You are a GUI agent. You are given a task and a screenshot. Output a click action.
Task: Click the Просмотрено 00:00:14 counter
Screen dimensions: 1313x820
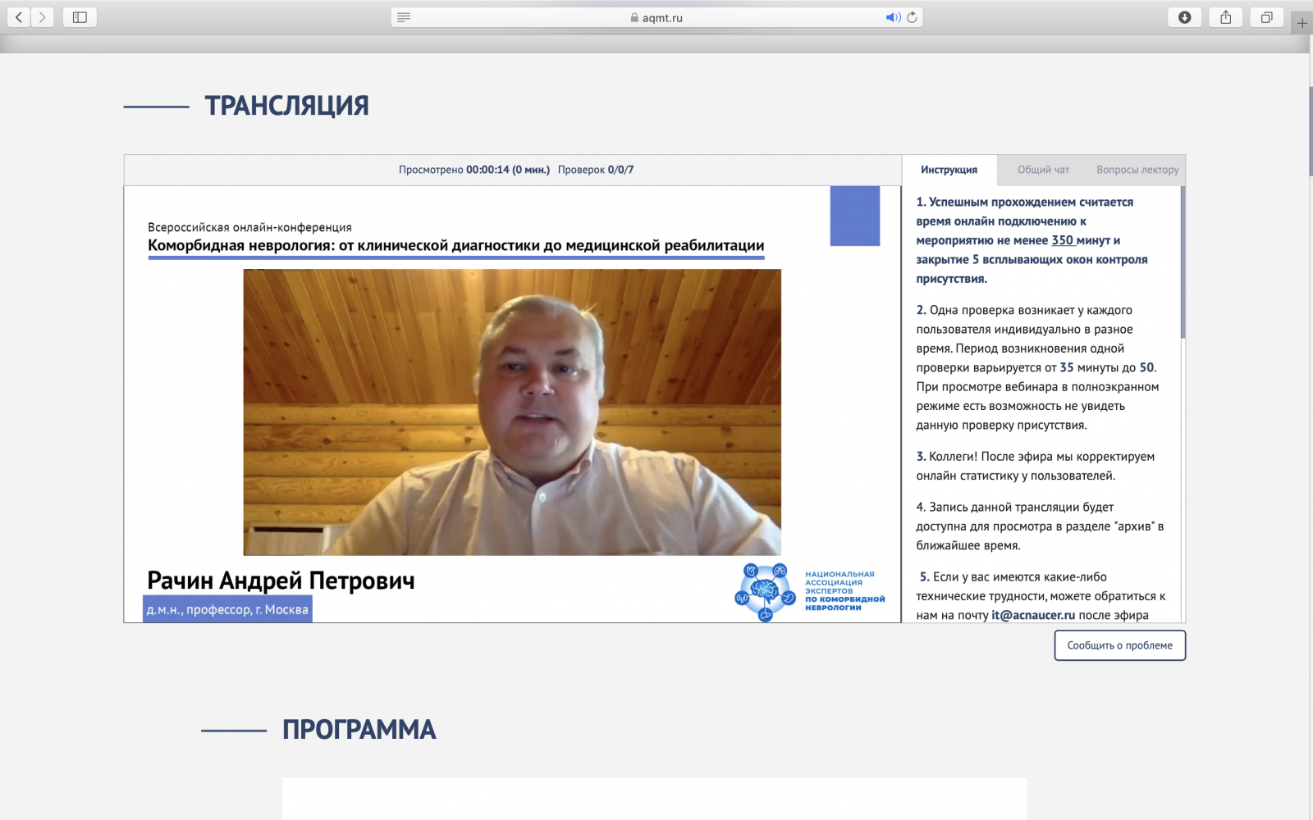(x=474, y=170)
